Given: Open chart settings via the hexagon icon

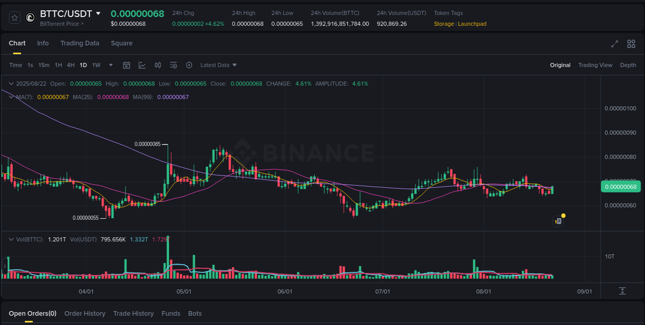Looking at the screenshot, I should pos(189,65).
